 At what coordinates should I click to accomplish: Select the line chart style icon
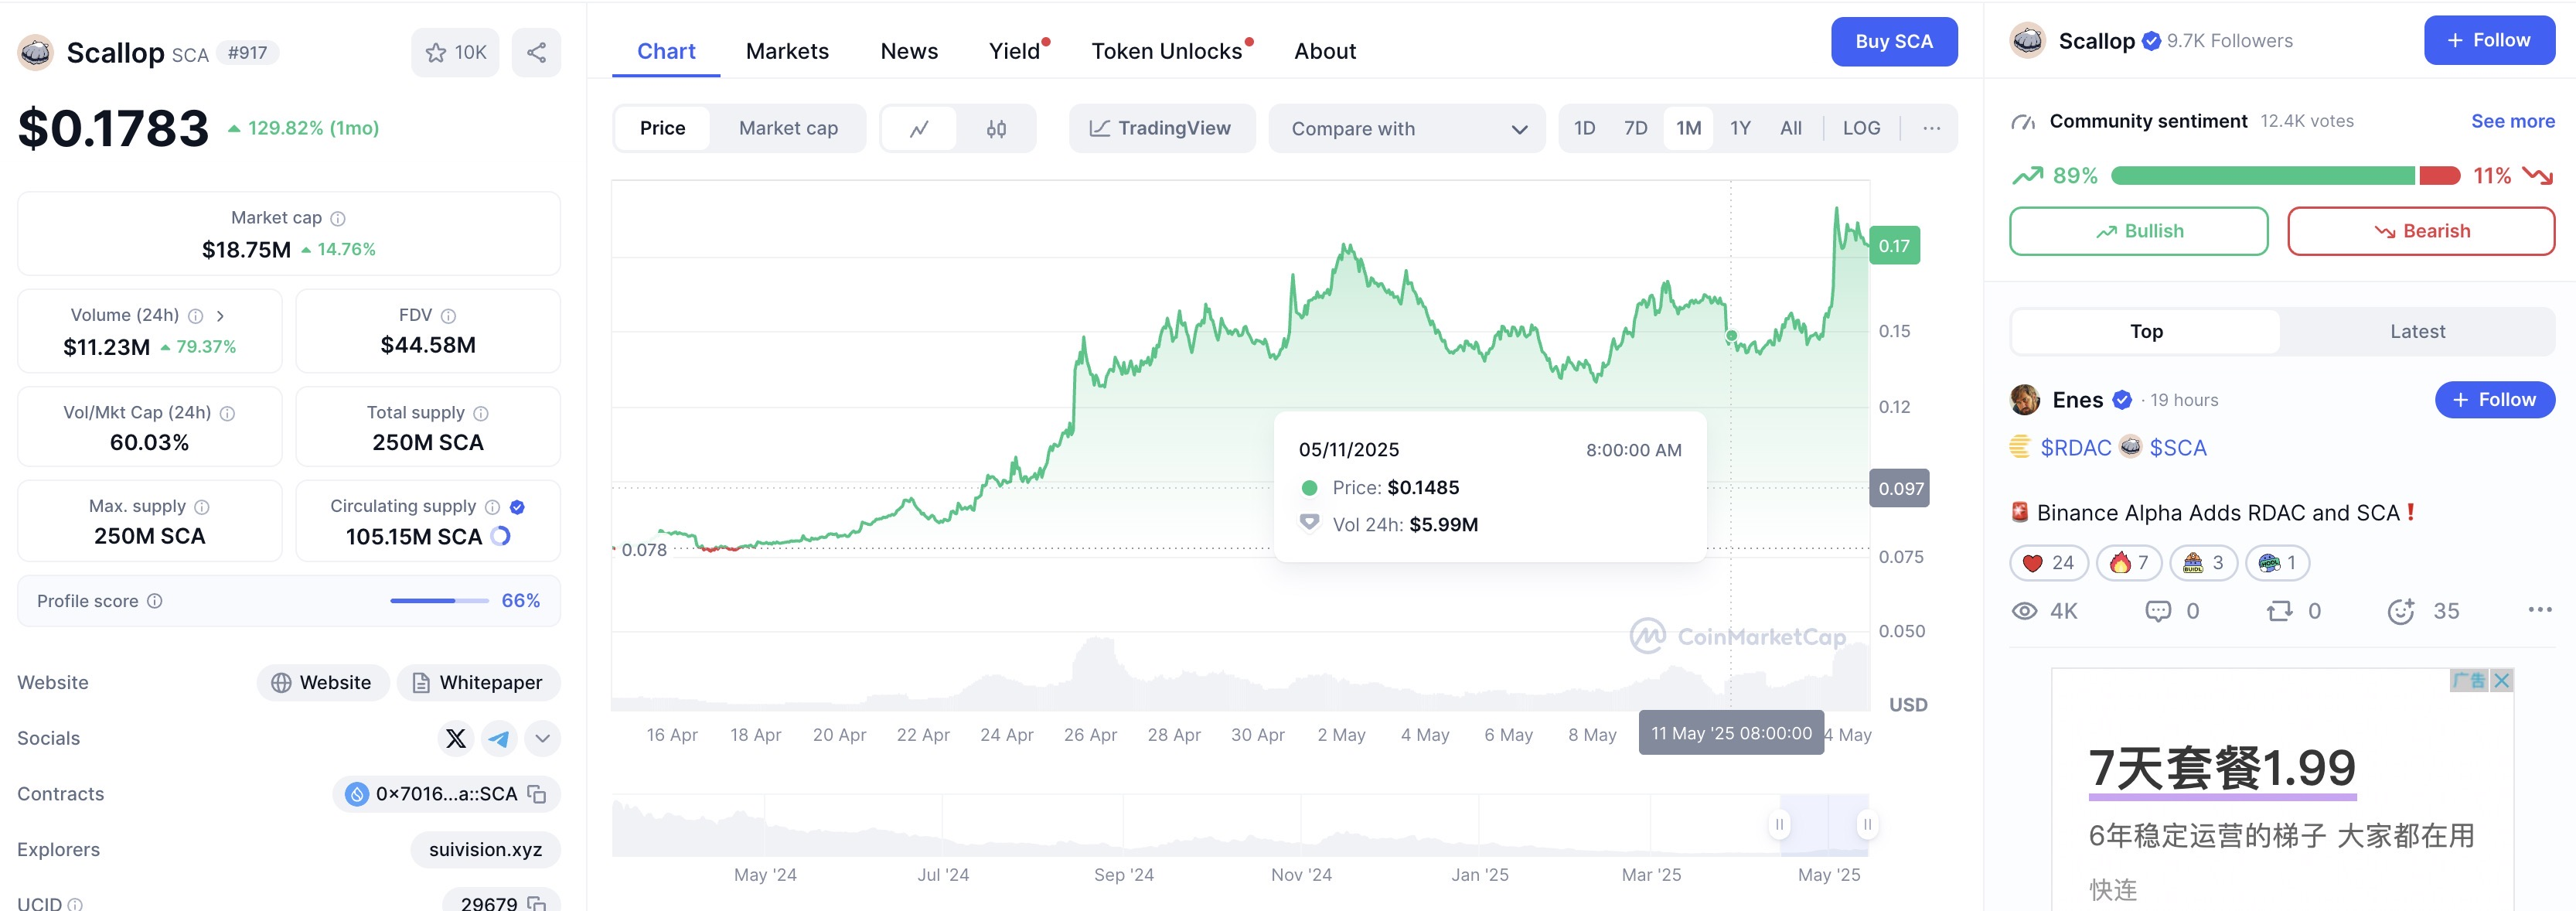click(919, 128)
